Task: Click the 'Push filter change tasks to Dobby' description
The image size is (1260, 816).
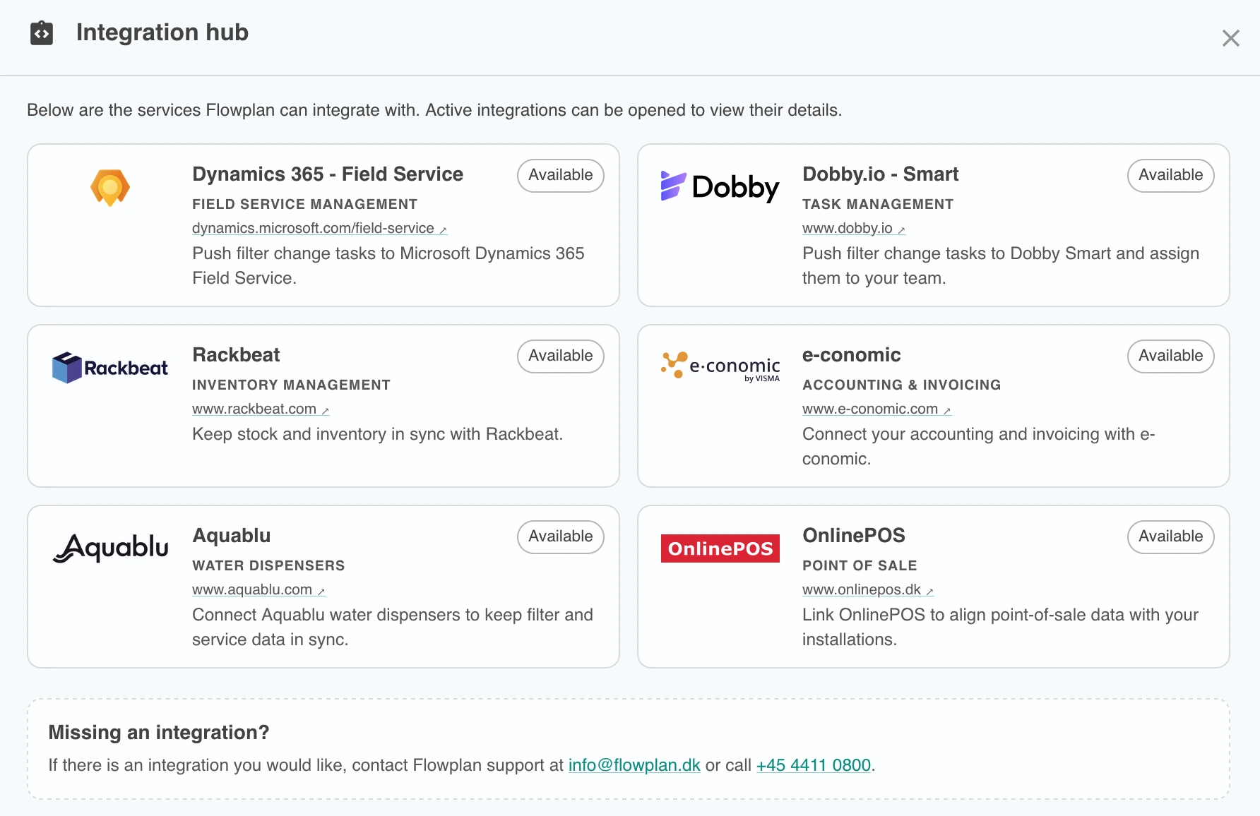Action: coord(1001,265)
